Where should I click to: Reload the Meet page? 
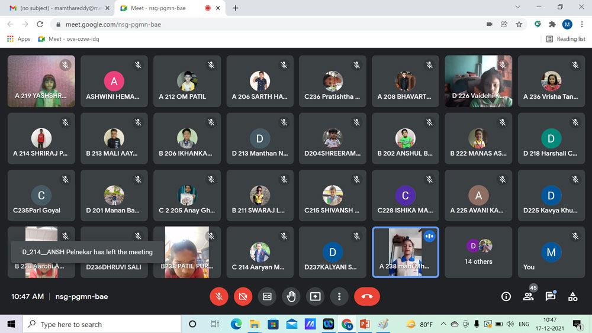pos(40,24)
